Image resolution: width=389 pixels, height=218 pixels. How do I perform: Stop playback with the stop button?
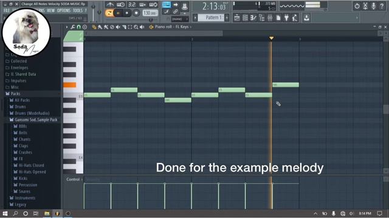point(127,13)
